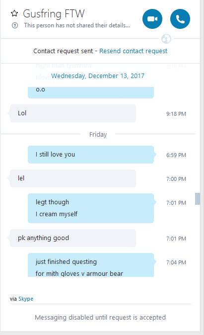Viewport: 204px width, 335px height.
Task: Select the "lel" message bubble
Action: click(73, 178)
